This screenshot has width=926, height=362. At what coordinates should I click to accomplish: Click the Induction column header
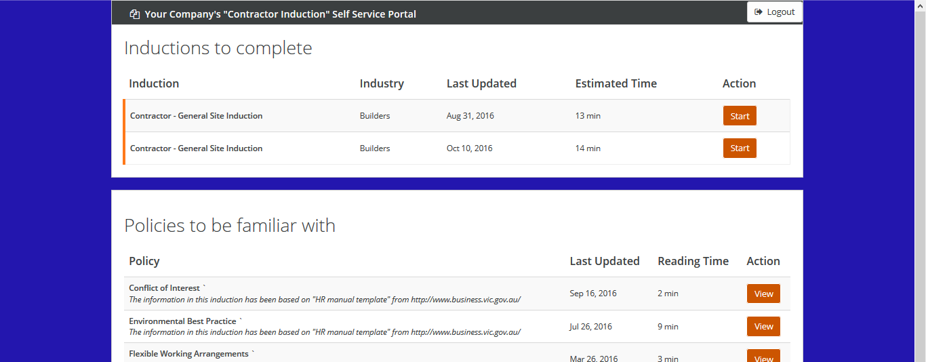154,83
